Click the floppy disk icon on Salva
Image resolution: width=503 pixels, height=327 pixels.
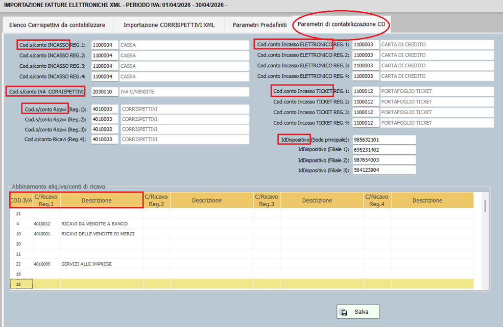click(344, 312)
